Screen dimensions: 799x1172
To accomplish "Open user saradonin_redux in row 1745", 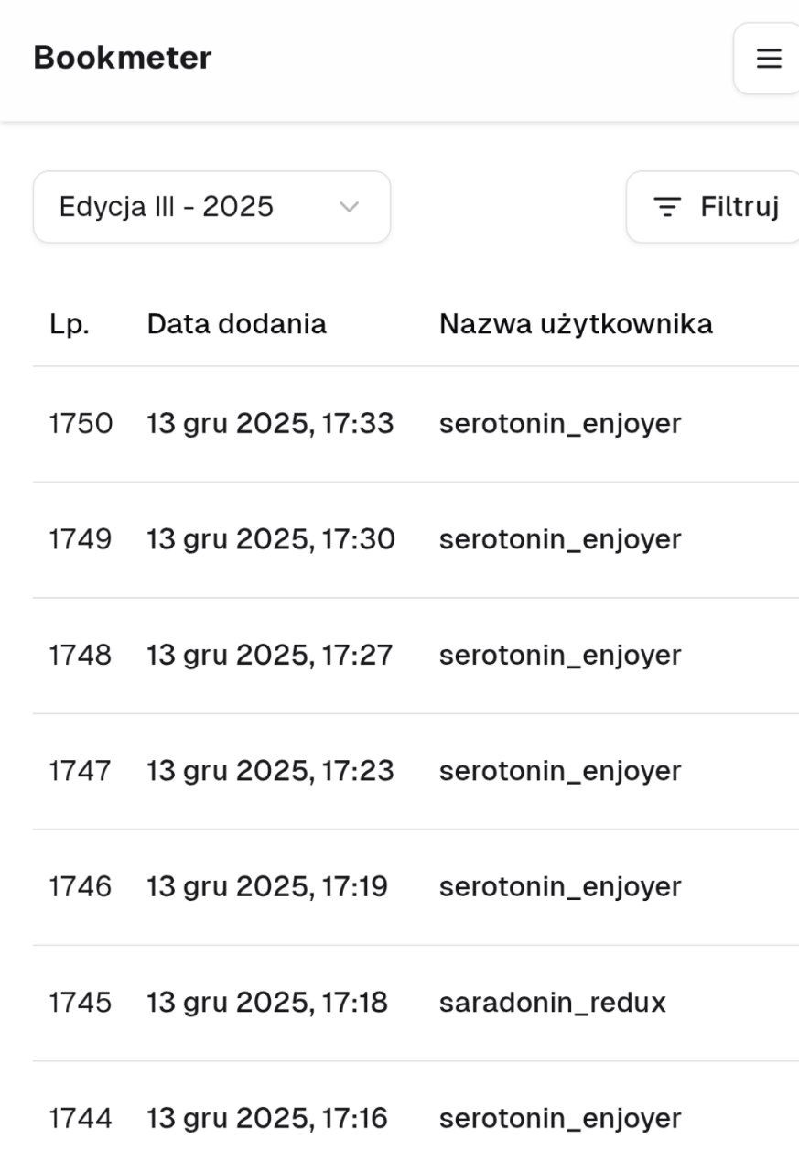I will [x=552, y=1003].
